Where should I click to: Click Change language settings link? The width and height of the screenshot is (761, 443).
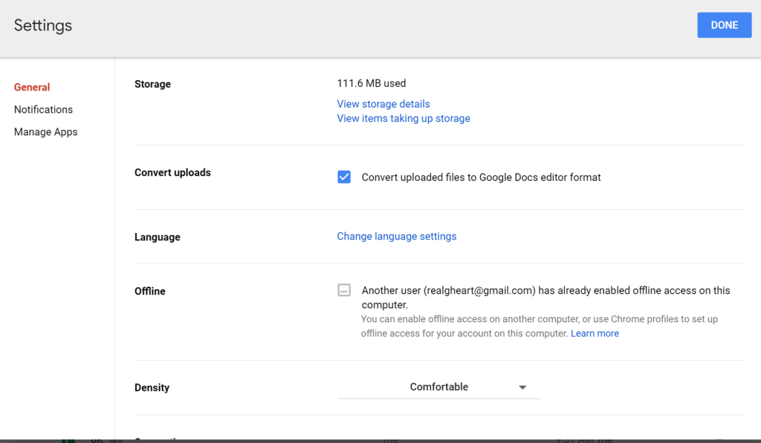pyautogui.click(x=397, y=236)
